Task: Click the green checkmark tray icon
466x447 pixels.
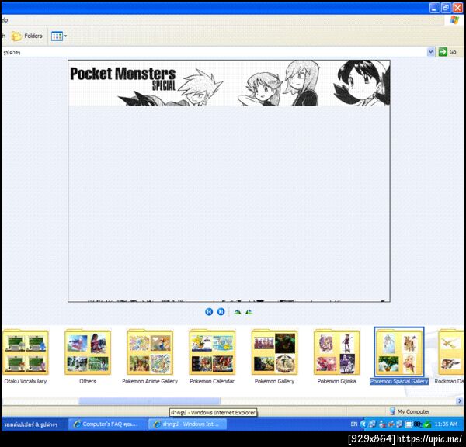Action: tap(427, 424)
